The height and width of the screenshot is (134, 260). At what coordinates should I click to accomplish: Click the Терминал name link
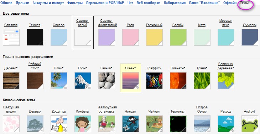[x=178, y=111]
